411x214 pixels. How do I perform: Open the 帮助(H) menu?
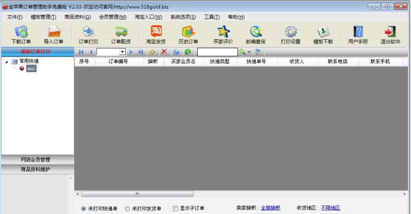click(236, 17)
